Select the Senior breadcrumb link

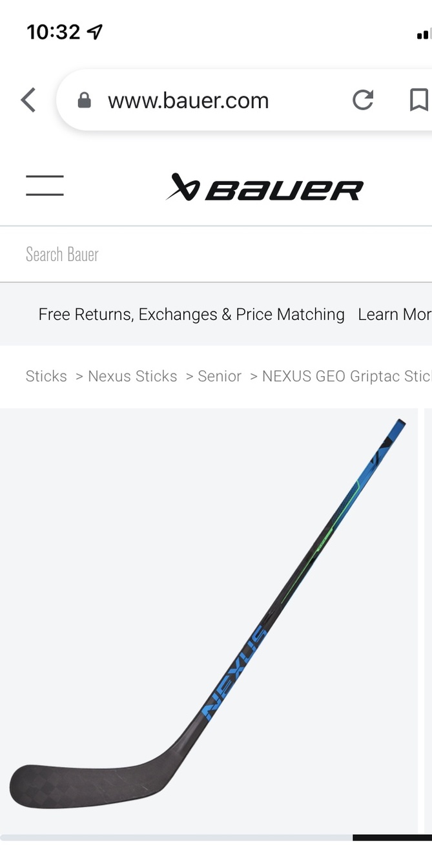coord(219,376)
